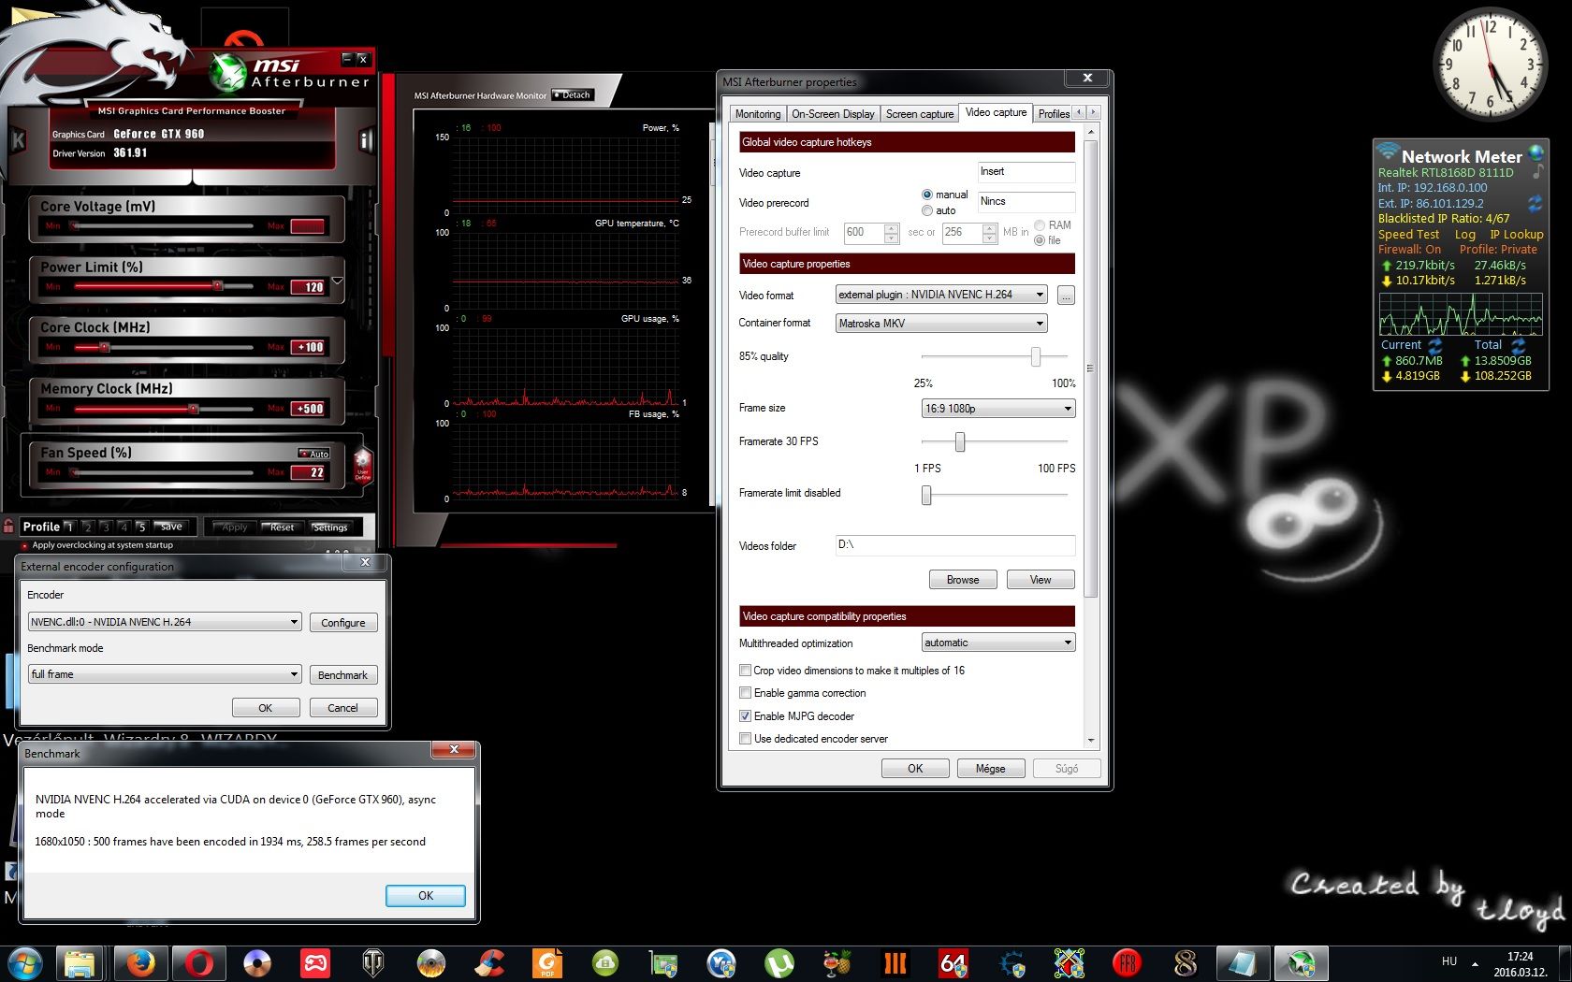Image resolution: width=1572 pixels, height=982 pixels.
Task: Select file prerecord buffer option
Action: (x=1040, y=240)
